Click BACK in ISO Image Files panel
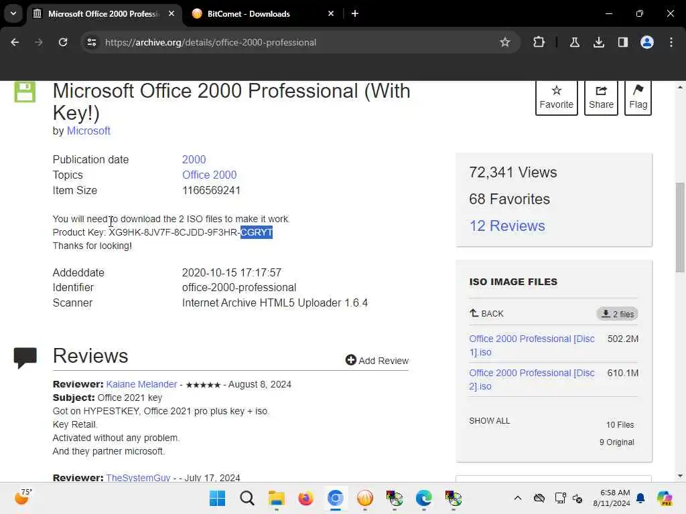 [486, 313]
